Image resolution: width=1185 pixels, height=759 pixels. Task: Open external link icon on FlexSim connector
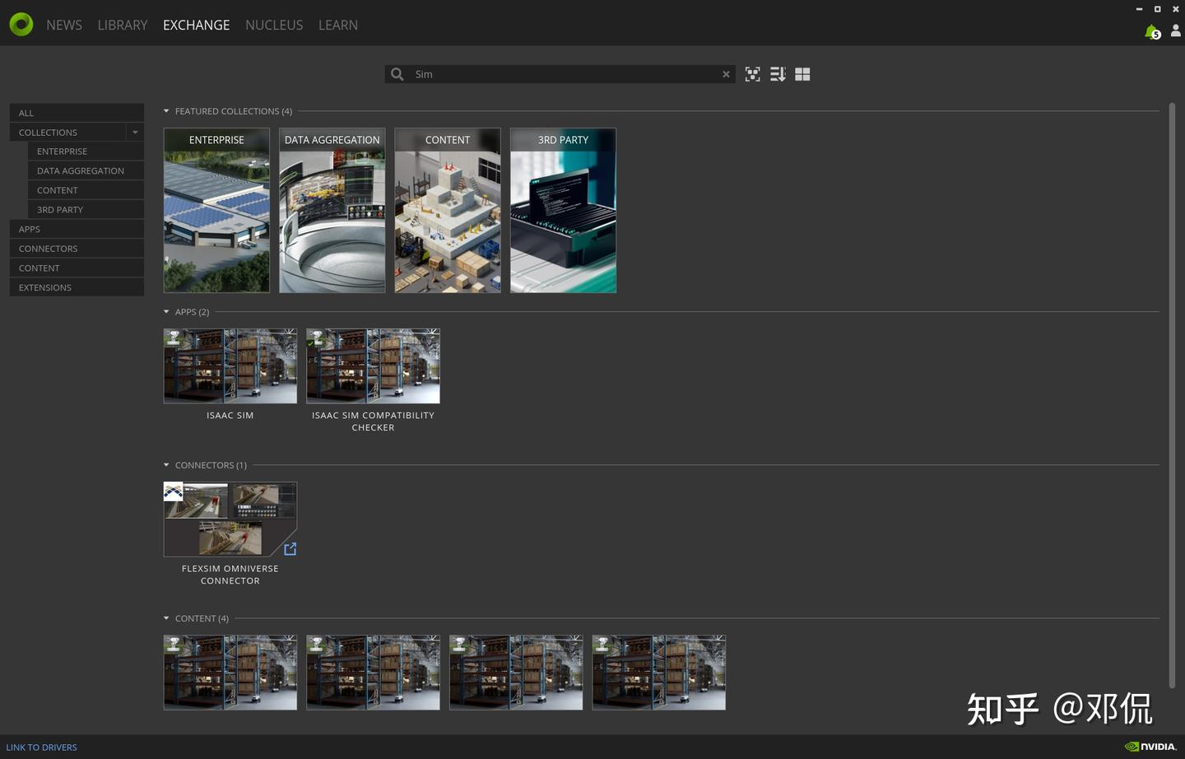pos(290,549)
